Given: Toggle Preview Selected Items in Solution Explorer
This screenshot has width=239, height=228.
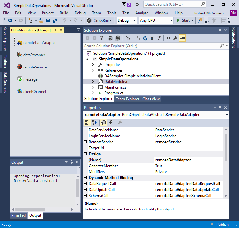Looking at the screenshot, I should point(182,38).
